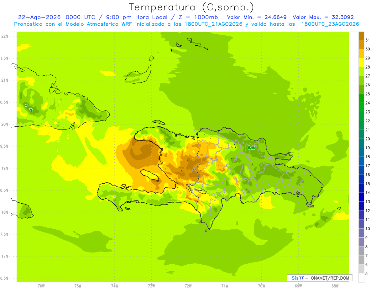Click the '72W' longitude axis label
The image size is (376, 290).
coord(188,286)
